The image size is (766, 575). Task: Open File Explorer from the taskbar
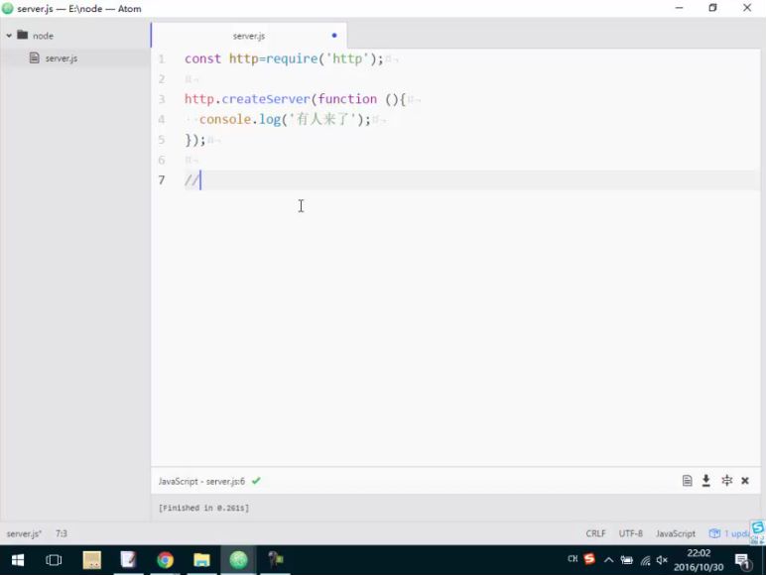[201, 560]
